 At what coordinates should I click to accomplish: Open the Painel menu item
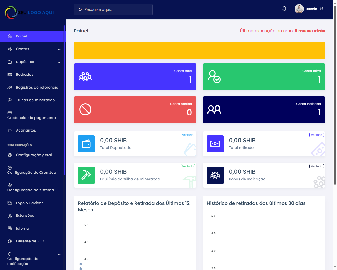[22, 36]
